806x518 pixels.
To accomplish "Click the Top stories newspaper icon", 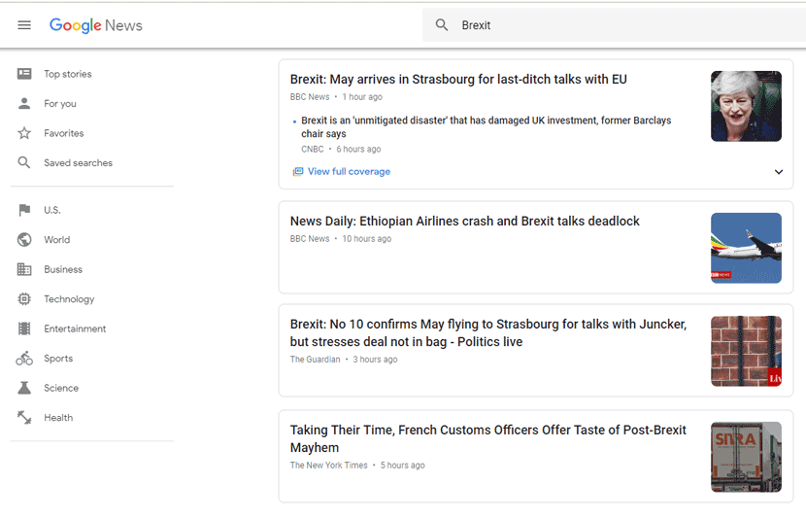I will 24,74.
